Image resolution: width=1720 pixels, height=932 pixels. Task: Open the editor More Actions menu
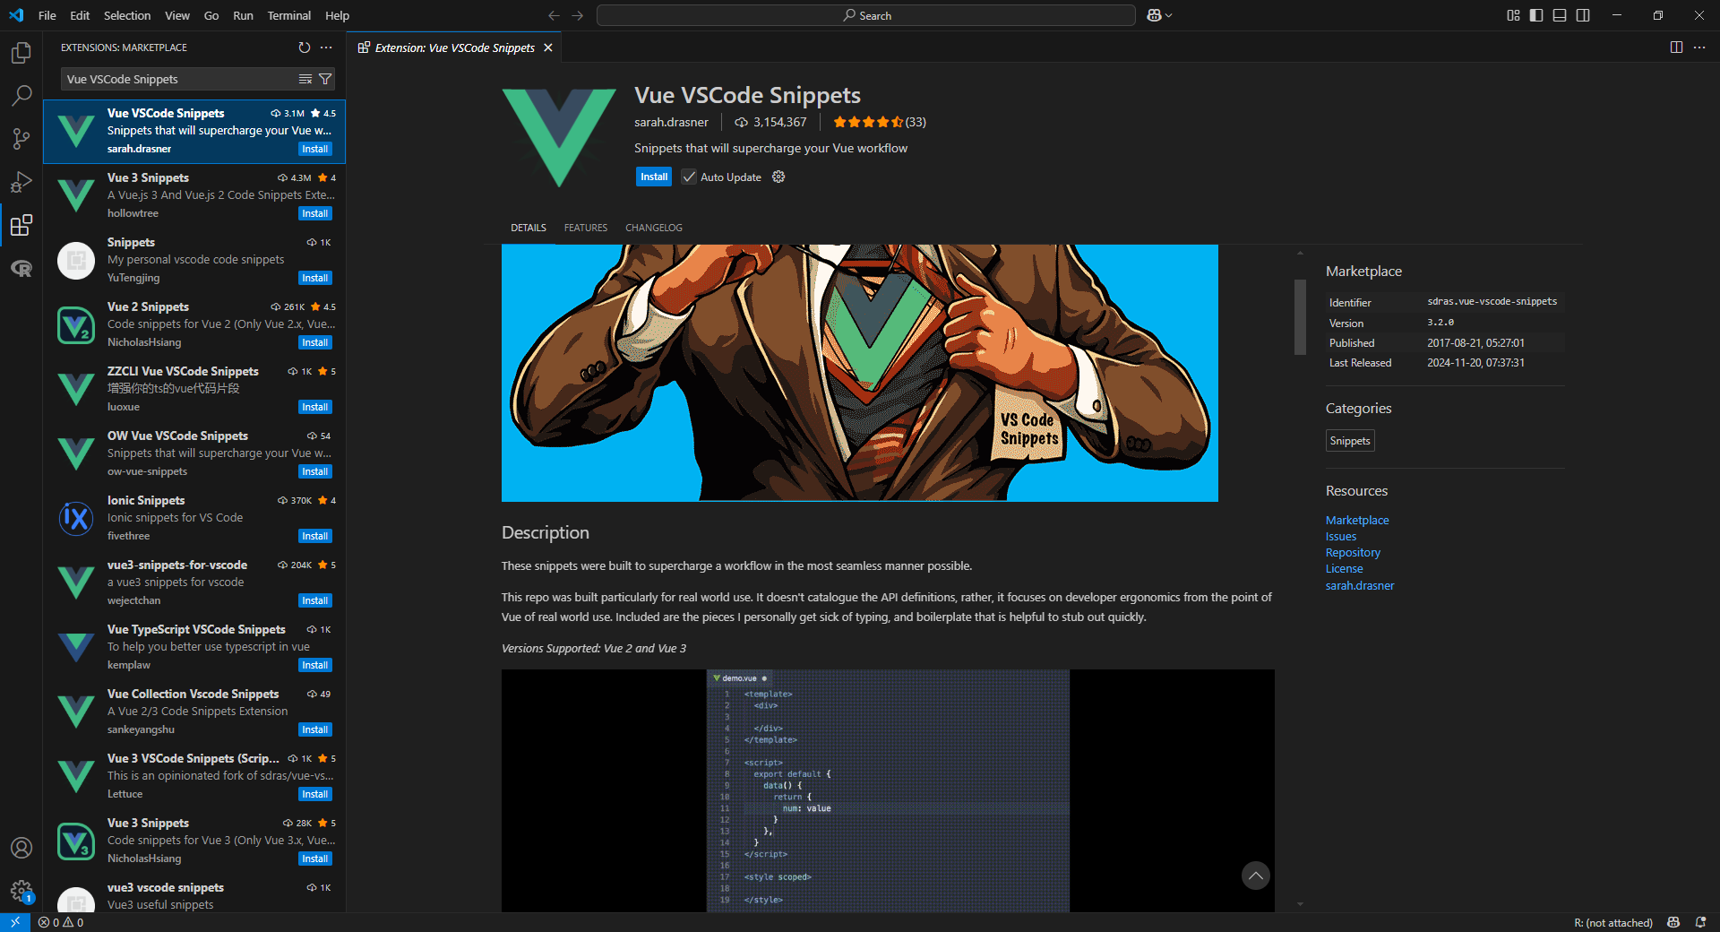(x=1701, y=47)
